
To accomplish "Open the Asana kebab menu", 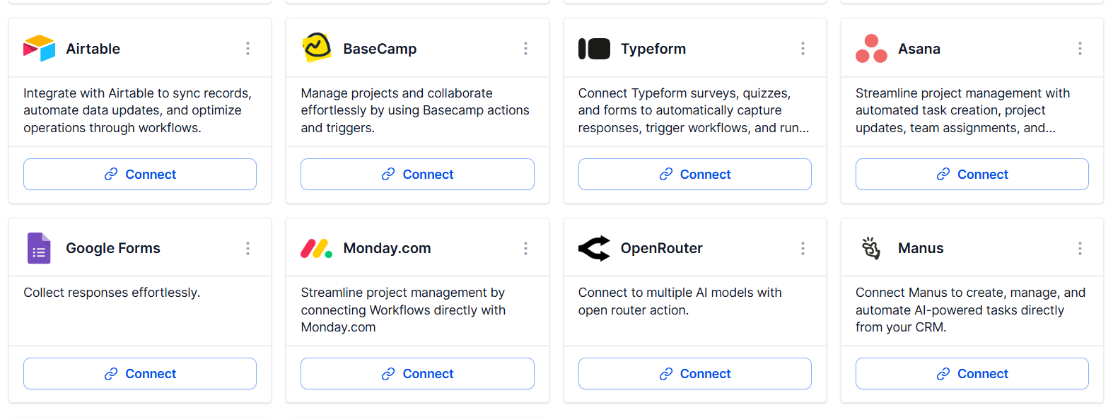I will [x=1080, y=48].
